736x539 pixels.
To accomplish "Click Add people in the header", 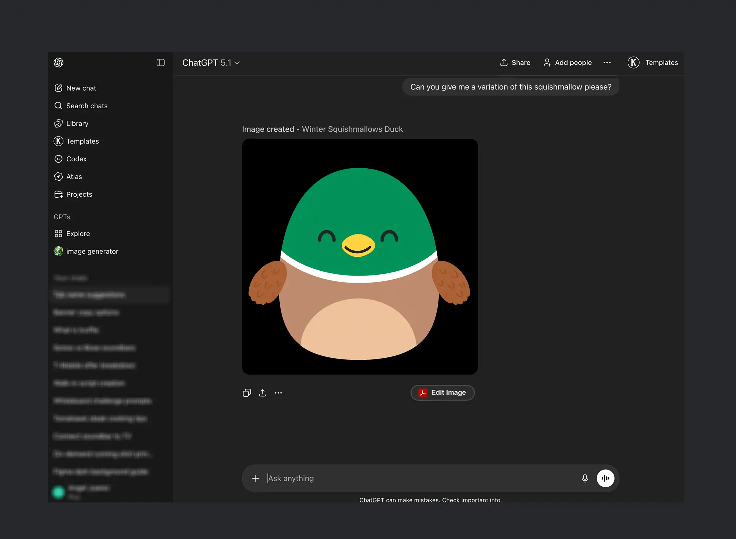I will click(x=567, y=63).
